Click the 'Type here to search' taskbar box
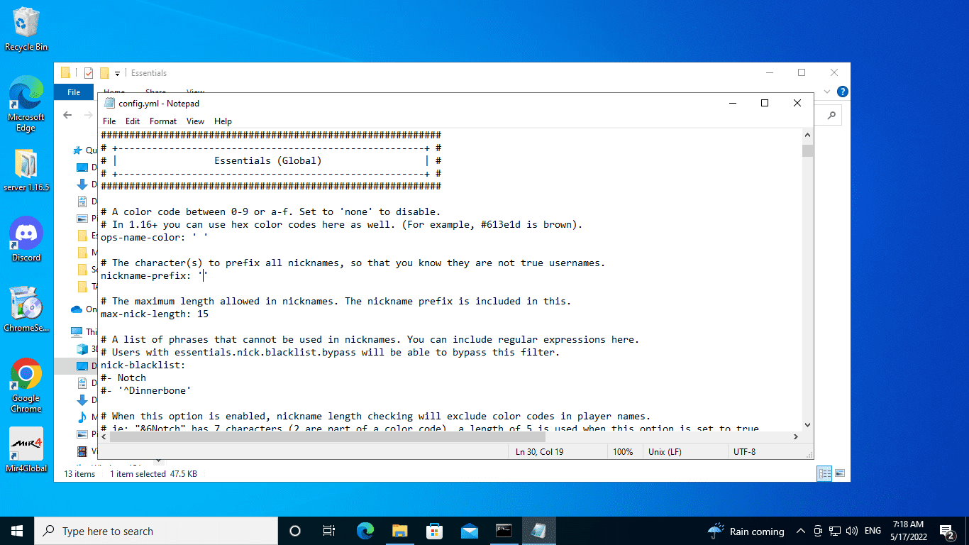This screenshot has height=545, width=969. click(156, 531)
